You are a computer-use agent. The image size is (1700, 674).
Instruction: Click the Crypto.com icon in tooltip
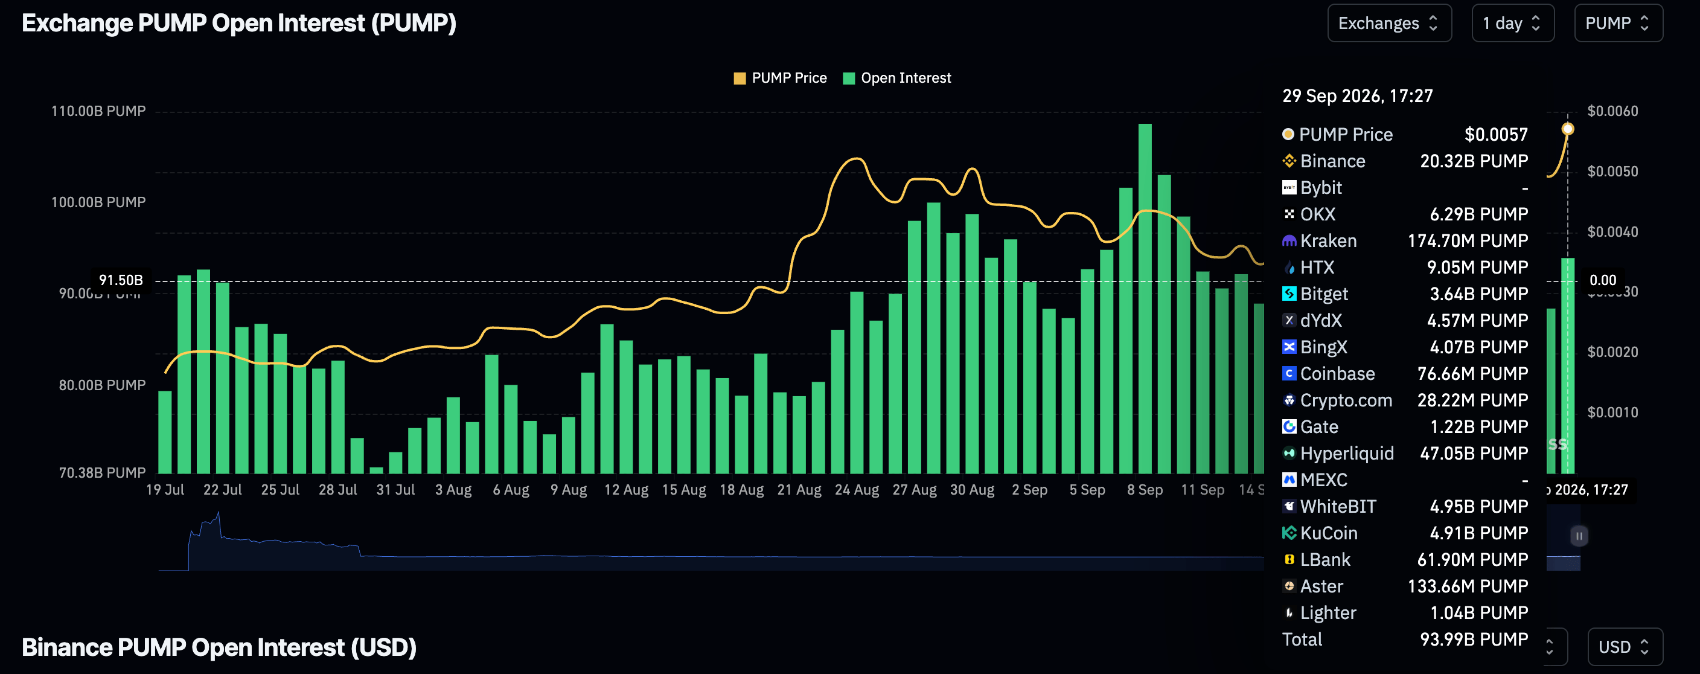1289,400
